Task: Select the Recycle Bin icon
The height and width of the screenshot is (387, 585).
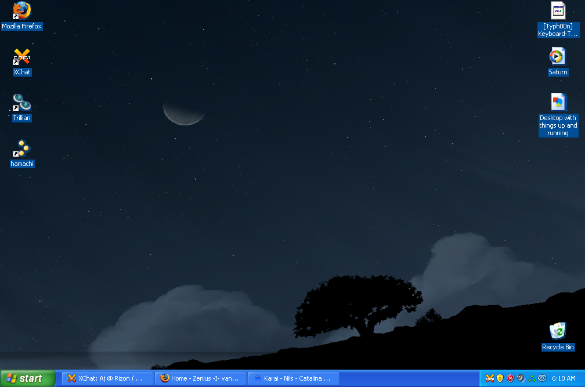Action: [x=558, y=337]
